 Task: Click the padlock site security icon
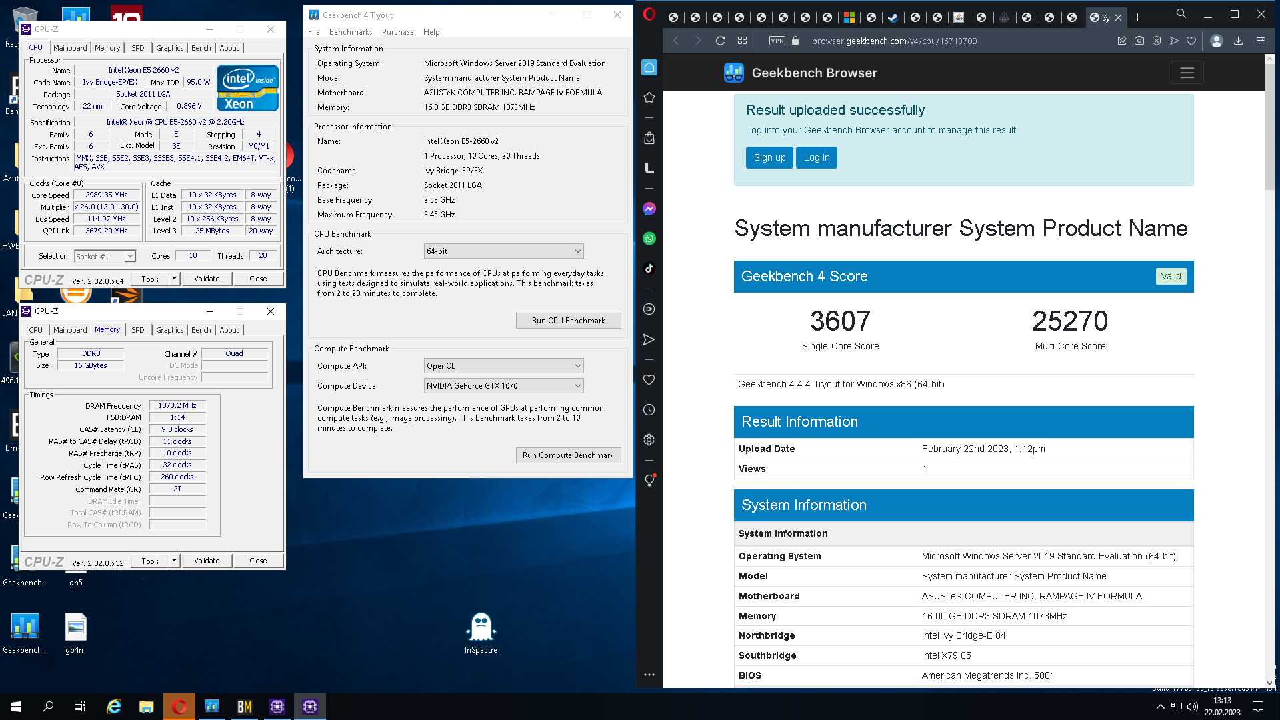(795, 41)
